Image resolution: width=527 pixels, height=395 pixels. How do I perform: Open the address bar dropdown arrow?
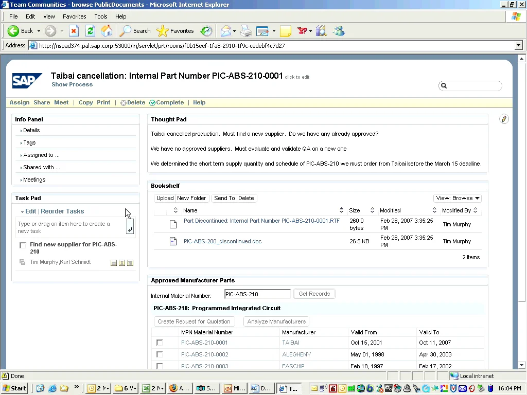click(x=518, y=45)
